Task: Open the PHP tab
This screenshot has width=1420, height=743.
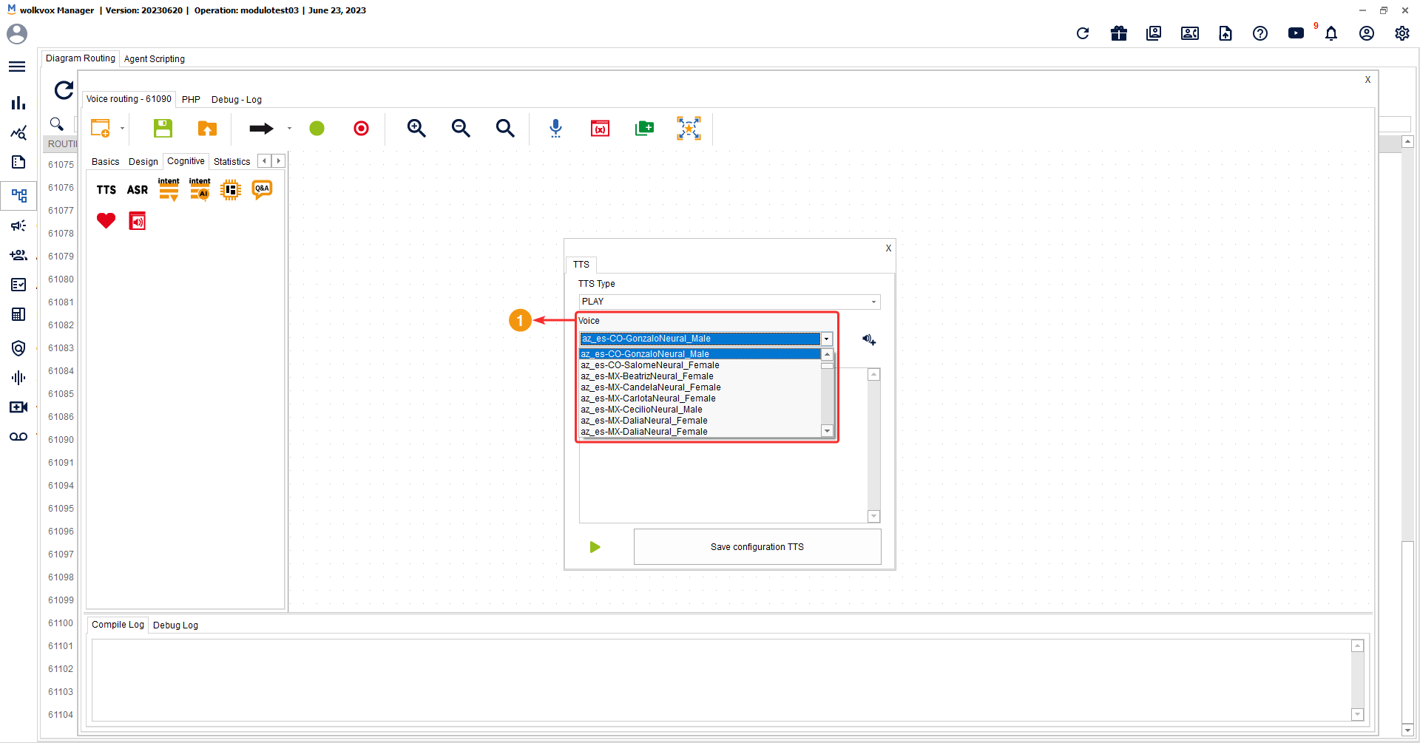Action: (x=191, y=100)
